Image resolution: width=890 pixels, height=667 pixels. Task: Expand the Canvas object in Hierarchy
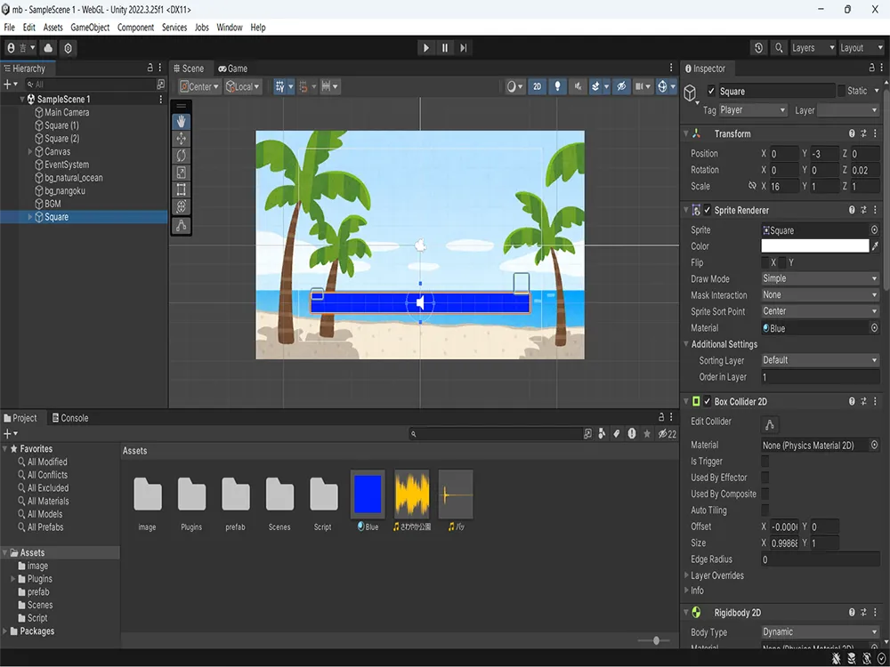pos(30,151)
